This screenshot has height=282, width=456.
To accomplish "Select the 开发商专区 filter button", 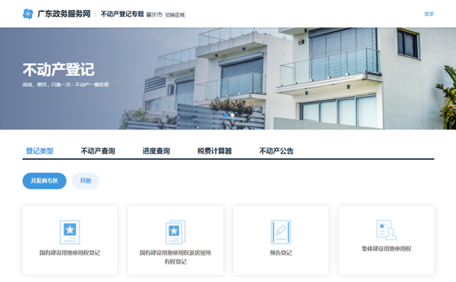I will pyautogui.click(x=45, y=180).
